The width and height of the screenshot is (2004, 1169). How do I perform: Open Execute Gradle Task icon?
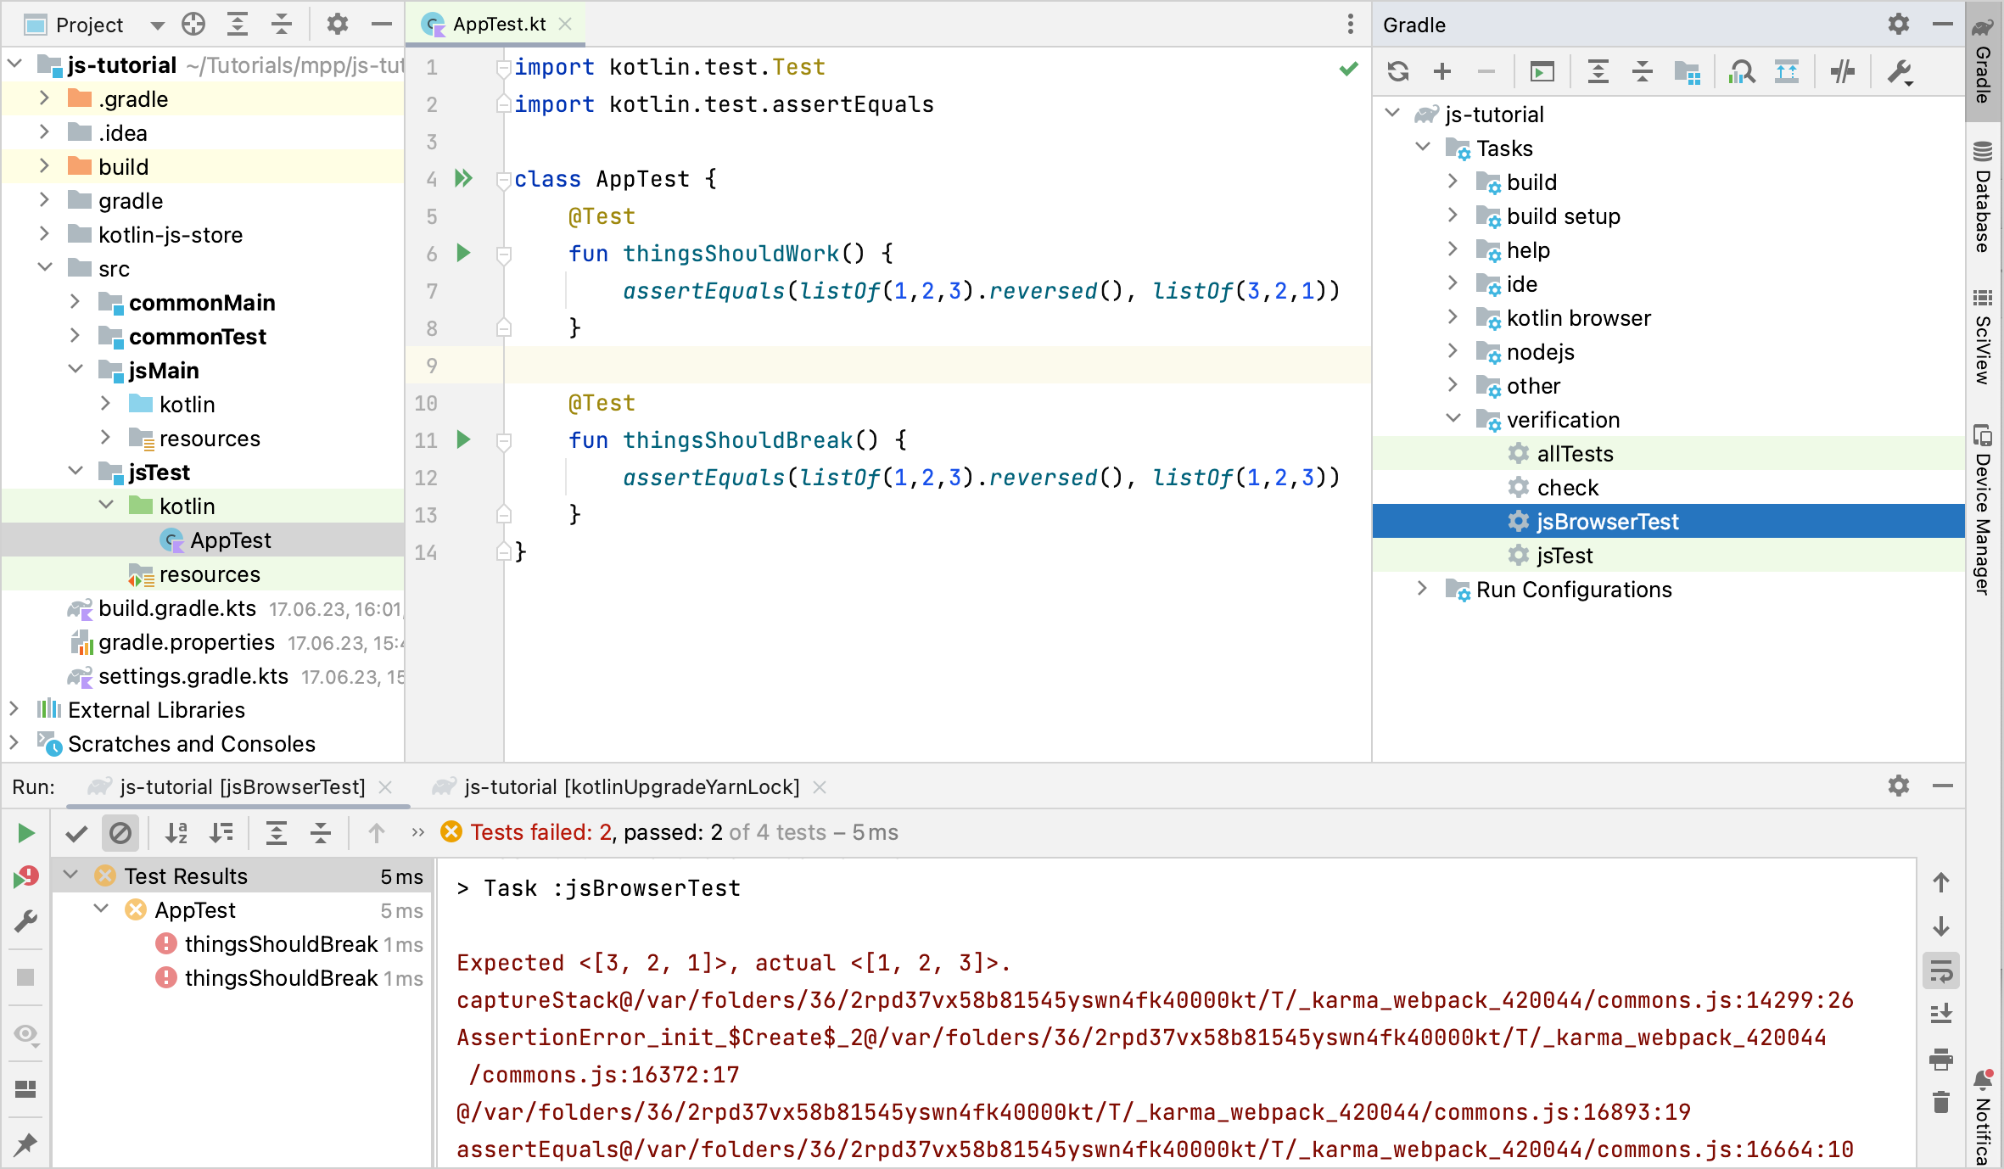pos(1542,72)
